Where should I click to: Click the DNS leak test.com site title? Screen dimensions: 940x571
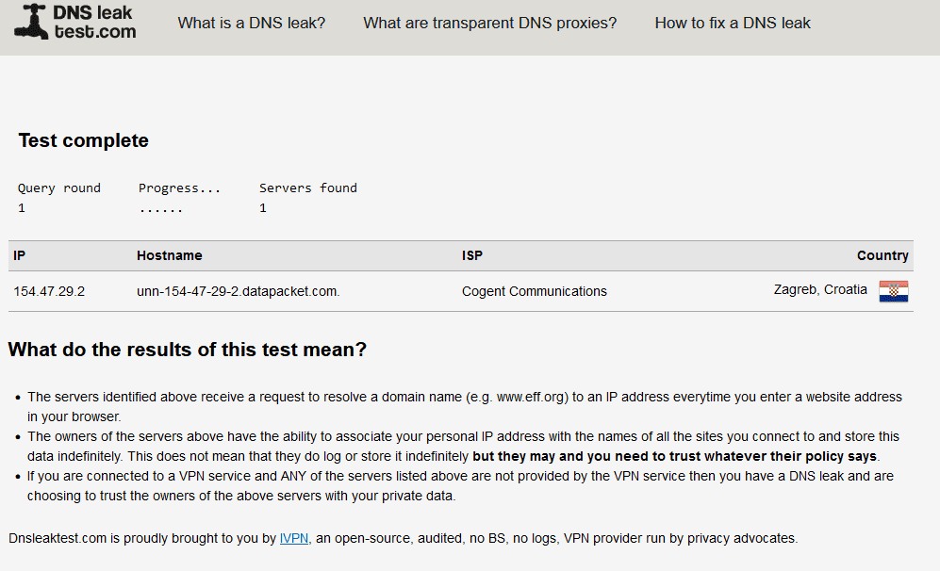(x=94, y=22)
